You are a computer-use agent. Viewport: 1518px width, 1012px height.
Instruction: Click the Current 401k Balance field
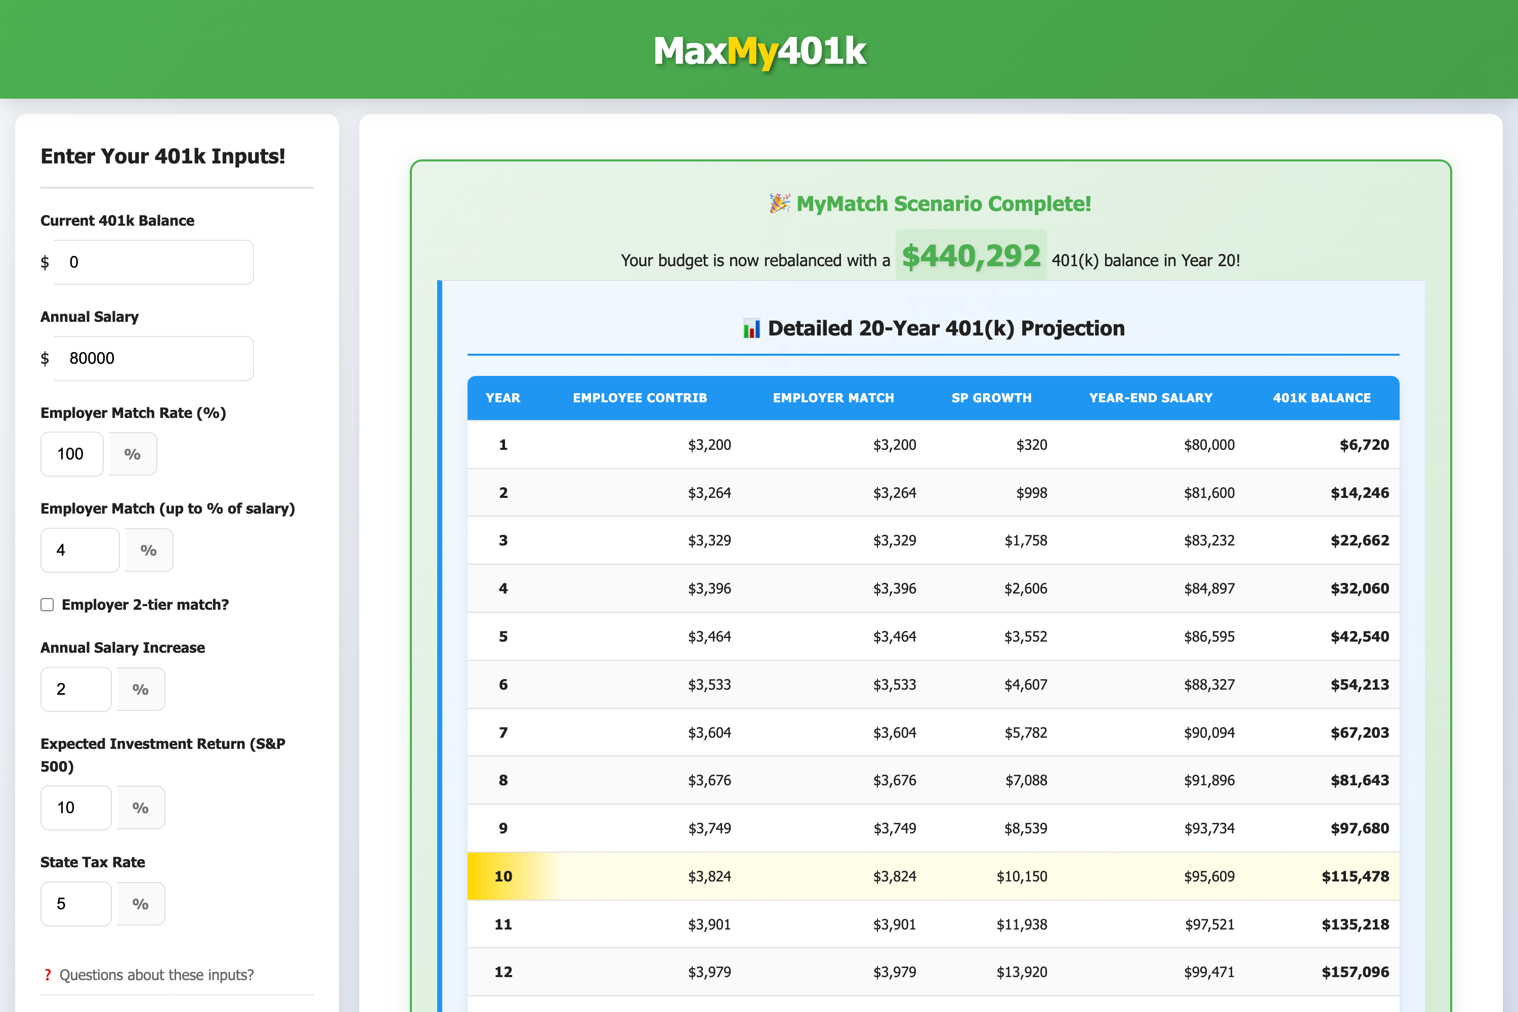pyautogui.click(x=154, y=262)
